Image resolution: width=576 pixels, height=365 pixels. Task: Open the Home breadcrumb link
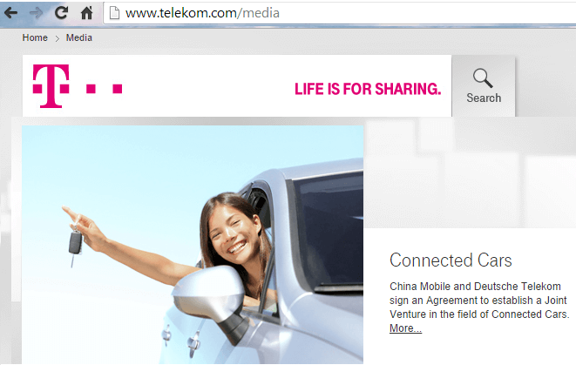(35, 37)
